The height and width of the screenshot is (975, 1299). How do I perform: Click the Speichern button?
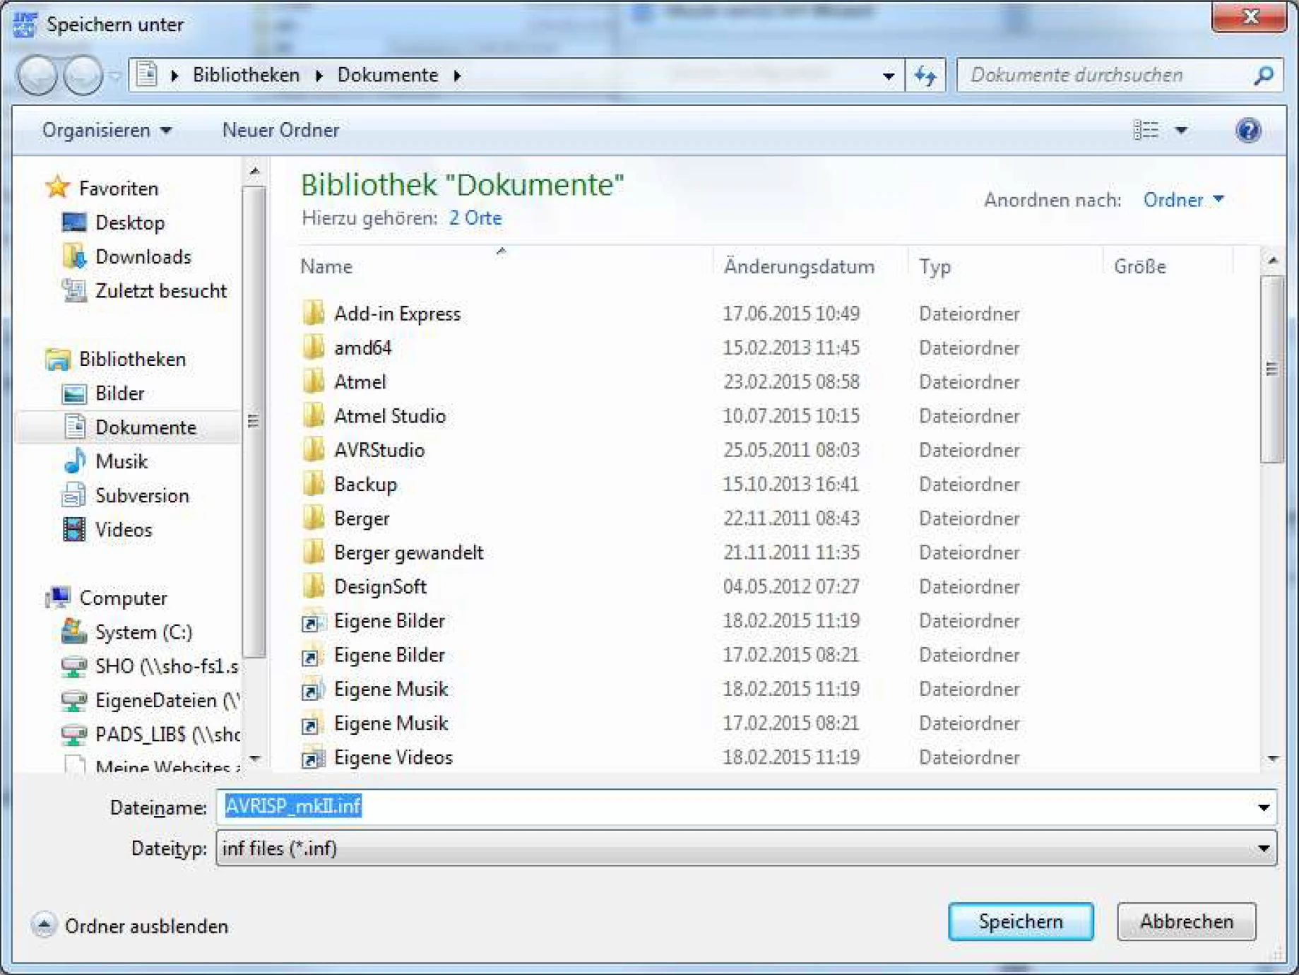click(x=1020, y=921)
